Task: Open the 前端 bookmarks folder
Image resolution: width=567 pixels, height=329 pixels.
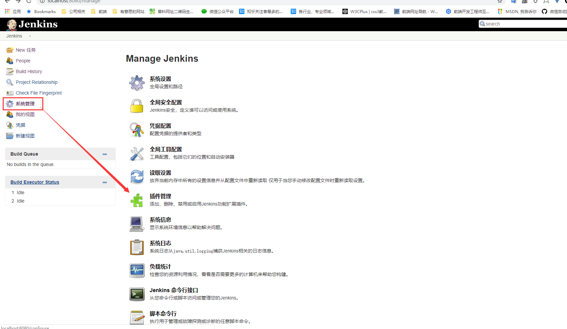Action: (99, 11)
